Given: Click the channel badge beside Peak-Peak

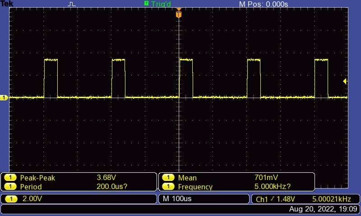Looking at the screenshot, I should pyautogui.click(x=10, y=178).
